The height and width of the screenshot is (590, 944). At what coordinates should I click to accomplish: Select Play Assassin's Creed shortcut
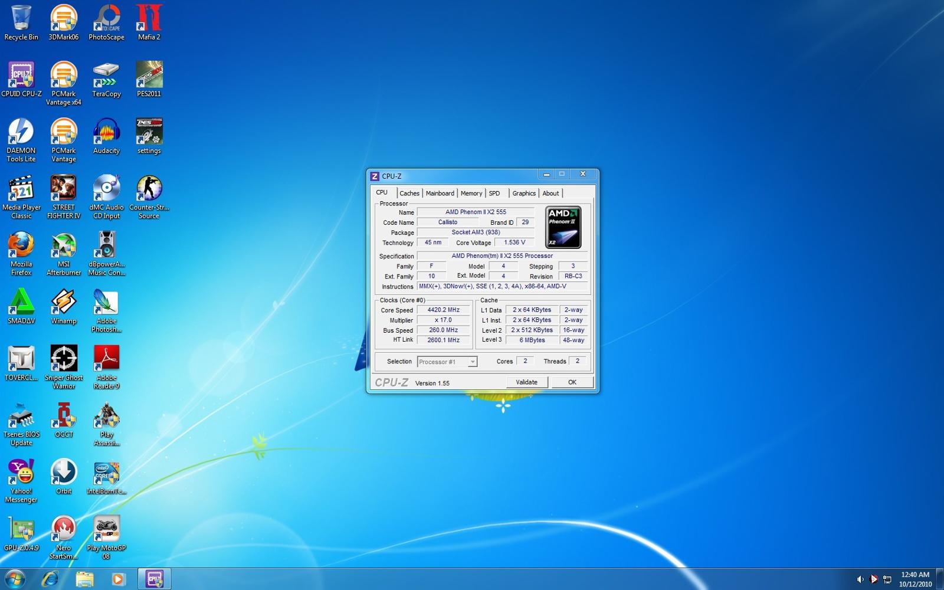point(106,424)
